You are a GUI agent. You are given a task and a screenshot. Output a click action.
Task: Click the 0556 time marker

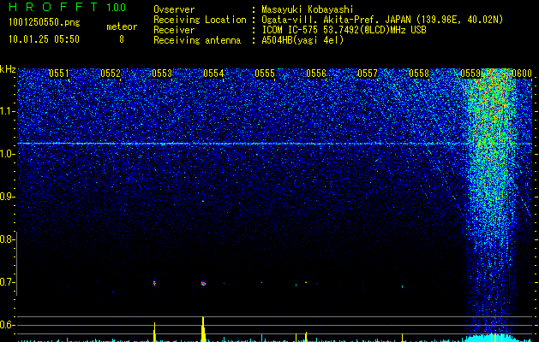point(316,74)
